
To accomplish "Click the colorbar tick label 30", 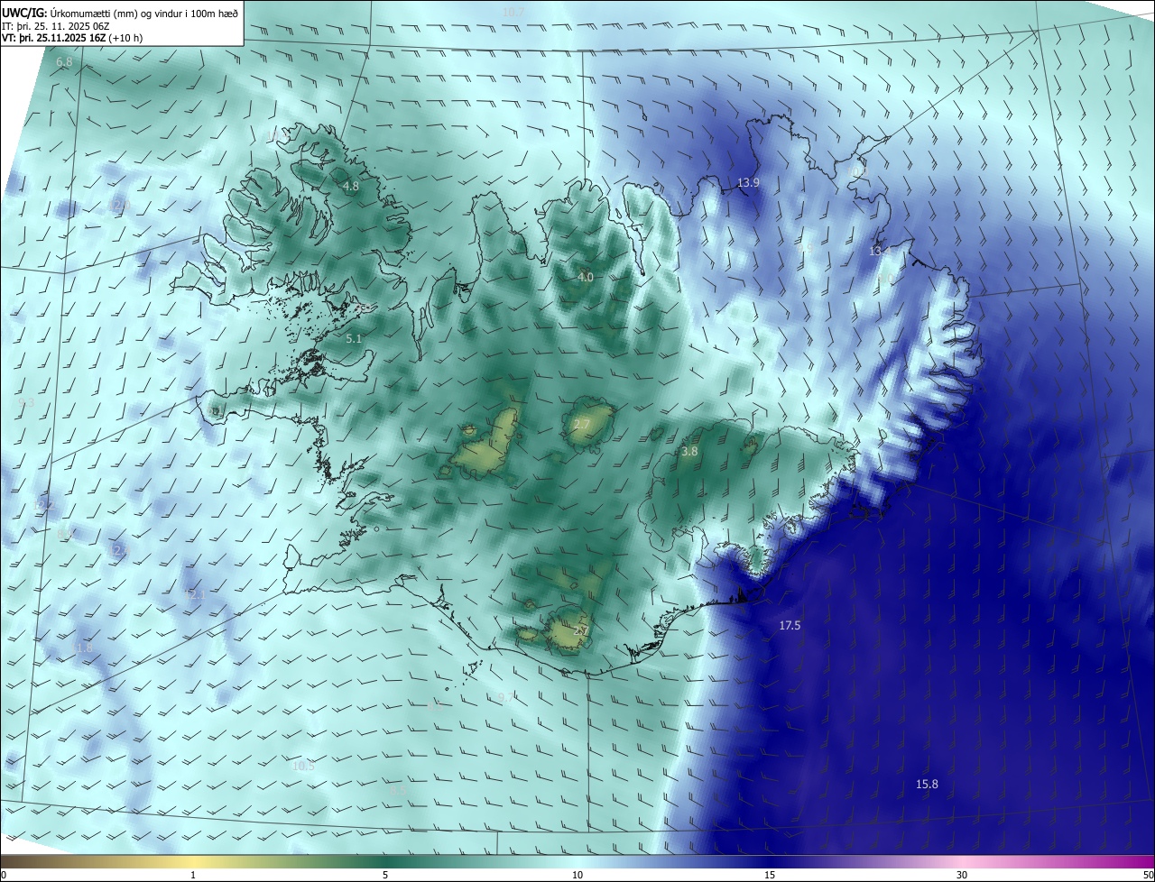I will pyautogui.click(x=962, y=875).
